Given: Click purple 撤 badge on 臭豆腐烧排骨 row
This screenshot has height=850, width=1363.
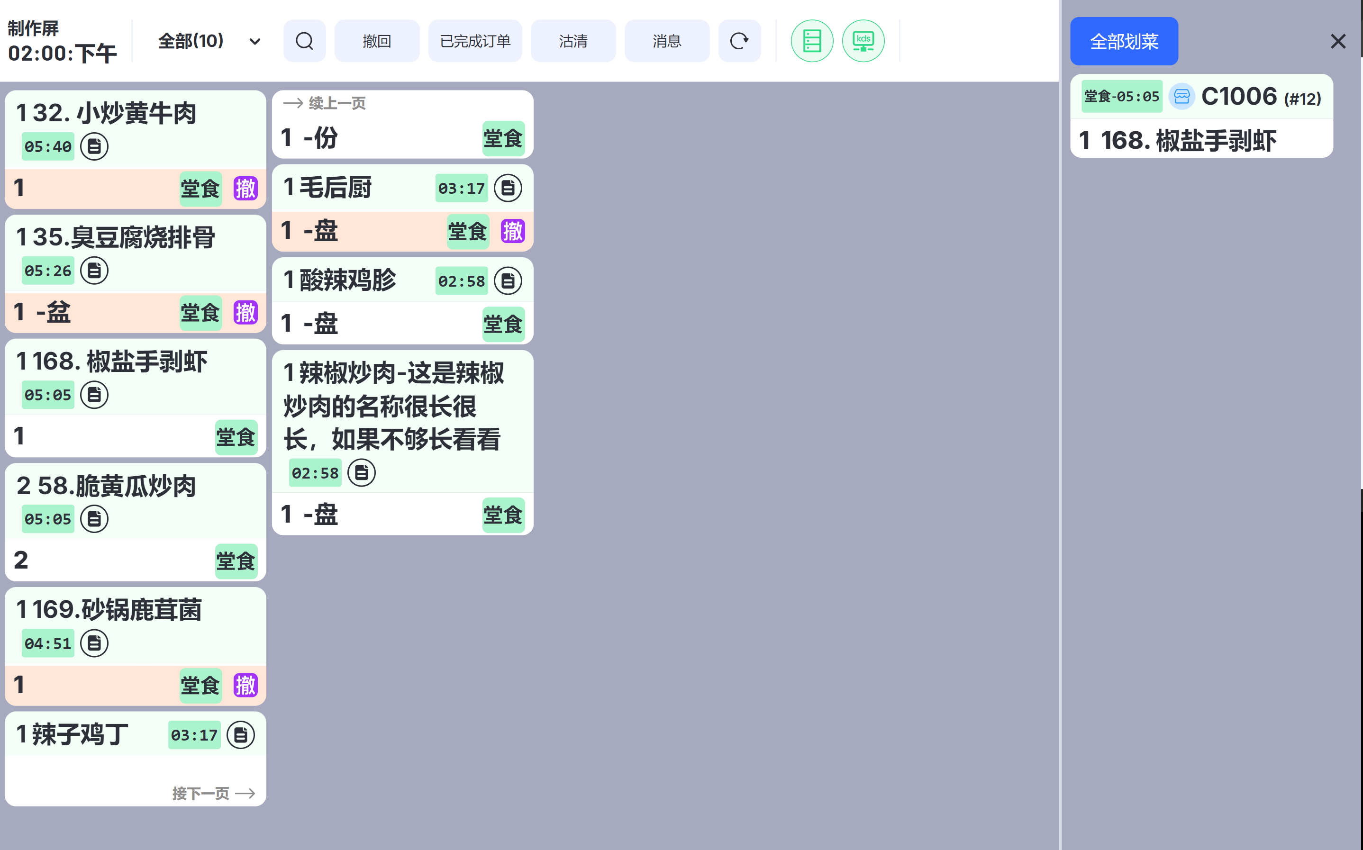Looking at the screenshot, I should 245,313.
